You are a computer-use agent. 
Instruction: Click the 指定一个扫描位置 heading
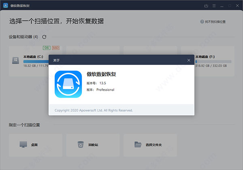24,125
